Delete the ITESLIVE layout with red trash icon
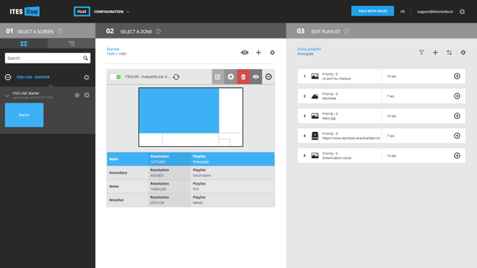 tap(243, 77)
